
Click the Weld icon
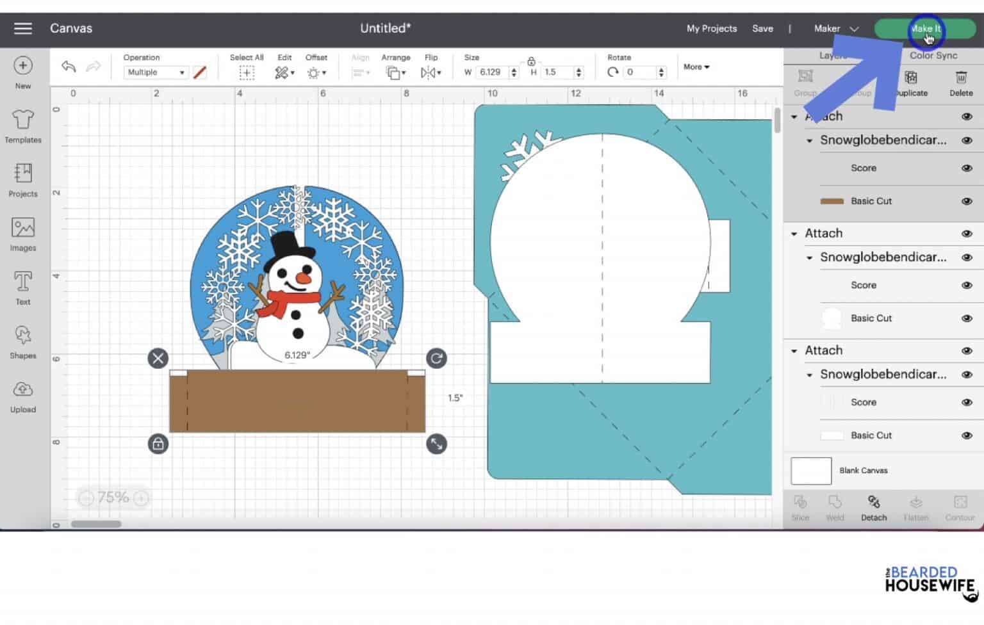point(834,507)
